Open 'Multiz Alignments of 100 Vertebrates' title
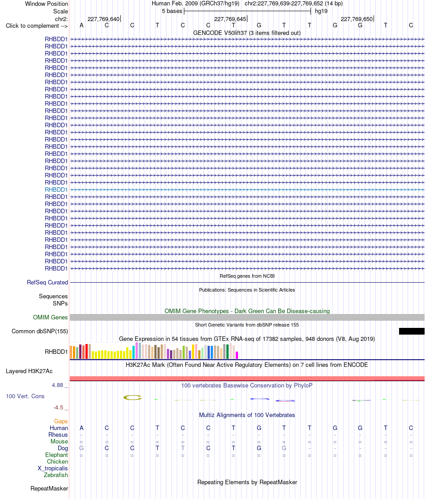The width and height of the screenshot is (425, 499). click(247, 415)
